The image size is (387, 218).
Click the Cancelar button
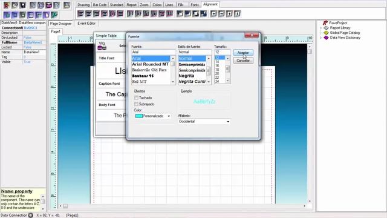click(x=243, y=61)
